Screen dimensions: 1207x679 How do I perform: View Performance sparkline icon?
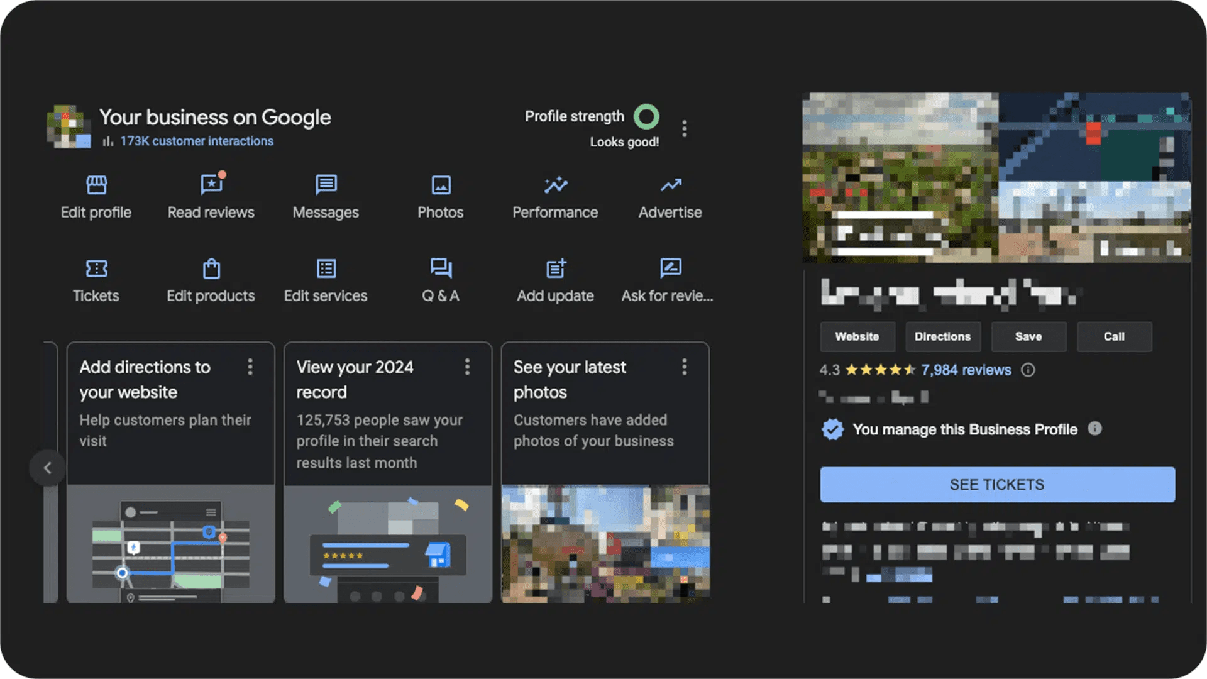(x=556, y=185)
